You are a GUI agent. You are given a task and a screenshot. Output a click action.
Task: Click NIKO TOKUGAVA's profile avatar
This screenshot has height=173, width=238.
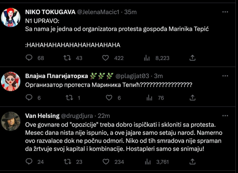(11, 17)
